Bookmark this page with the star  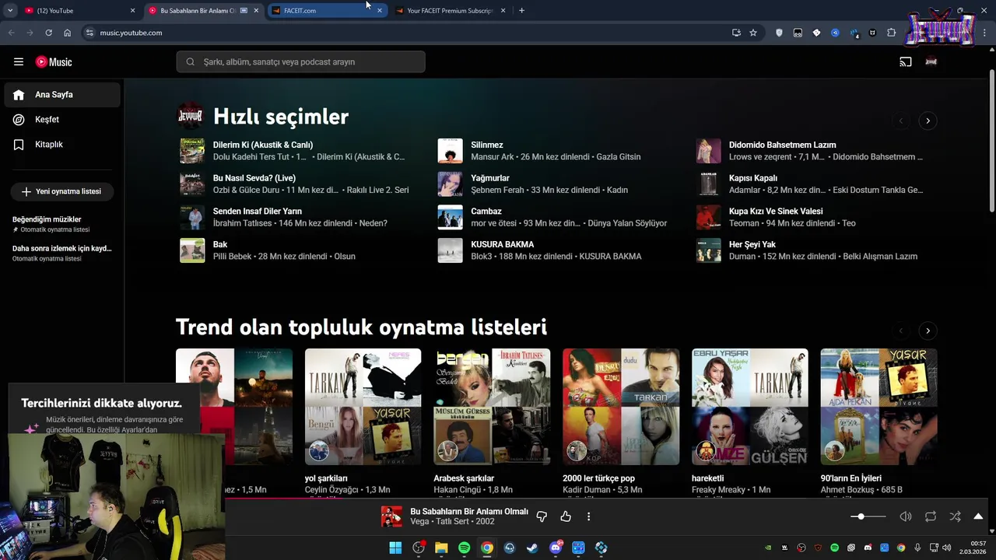click(x=753, y=33)
